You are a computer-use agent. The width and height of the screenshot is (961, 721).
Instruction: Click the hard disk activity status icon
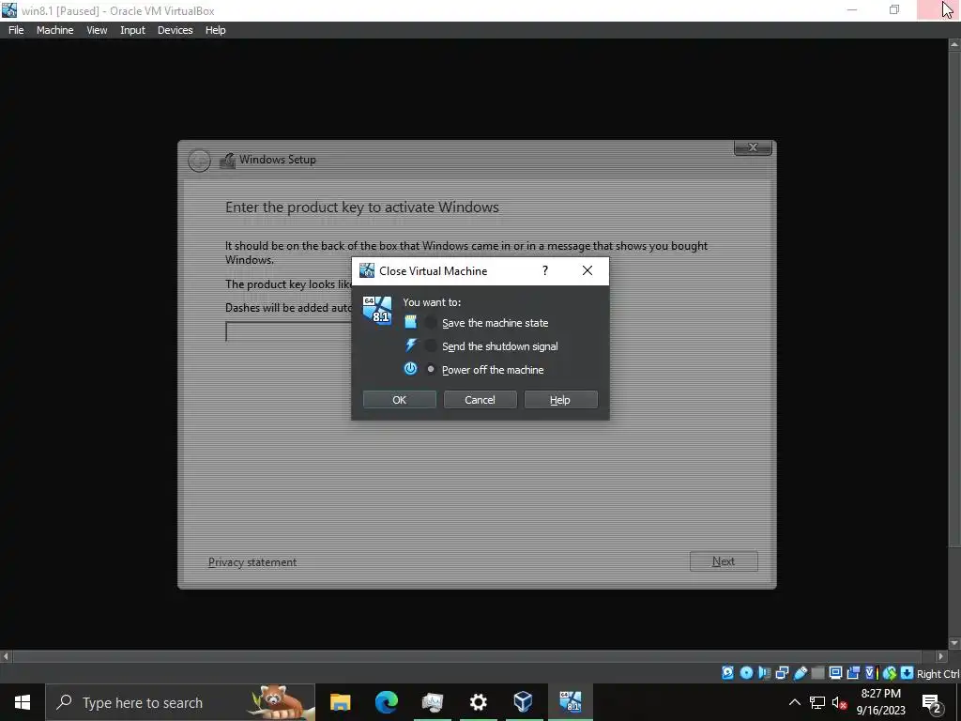coord(727,672)
